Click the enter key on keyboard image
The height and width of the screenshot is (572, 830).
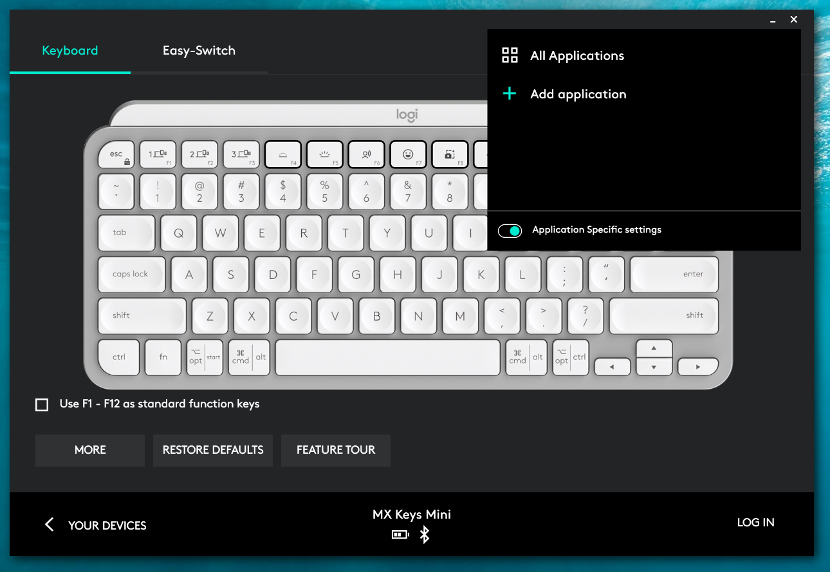tap(674, 274)
